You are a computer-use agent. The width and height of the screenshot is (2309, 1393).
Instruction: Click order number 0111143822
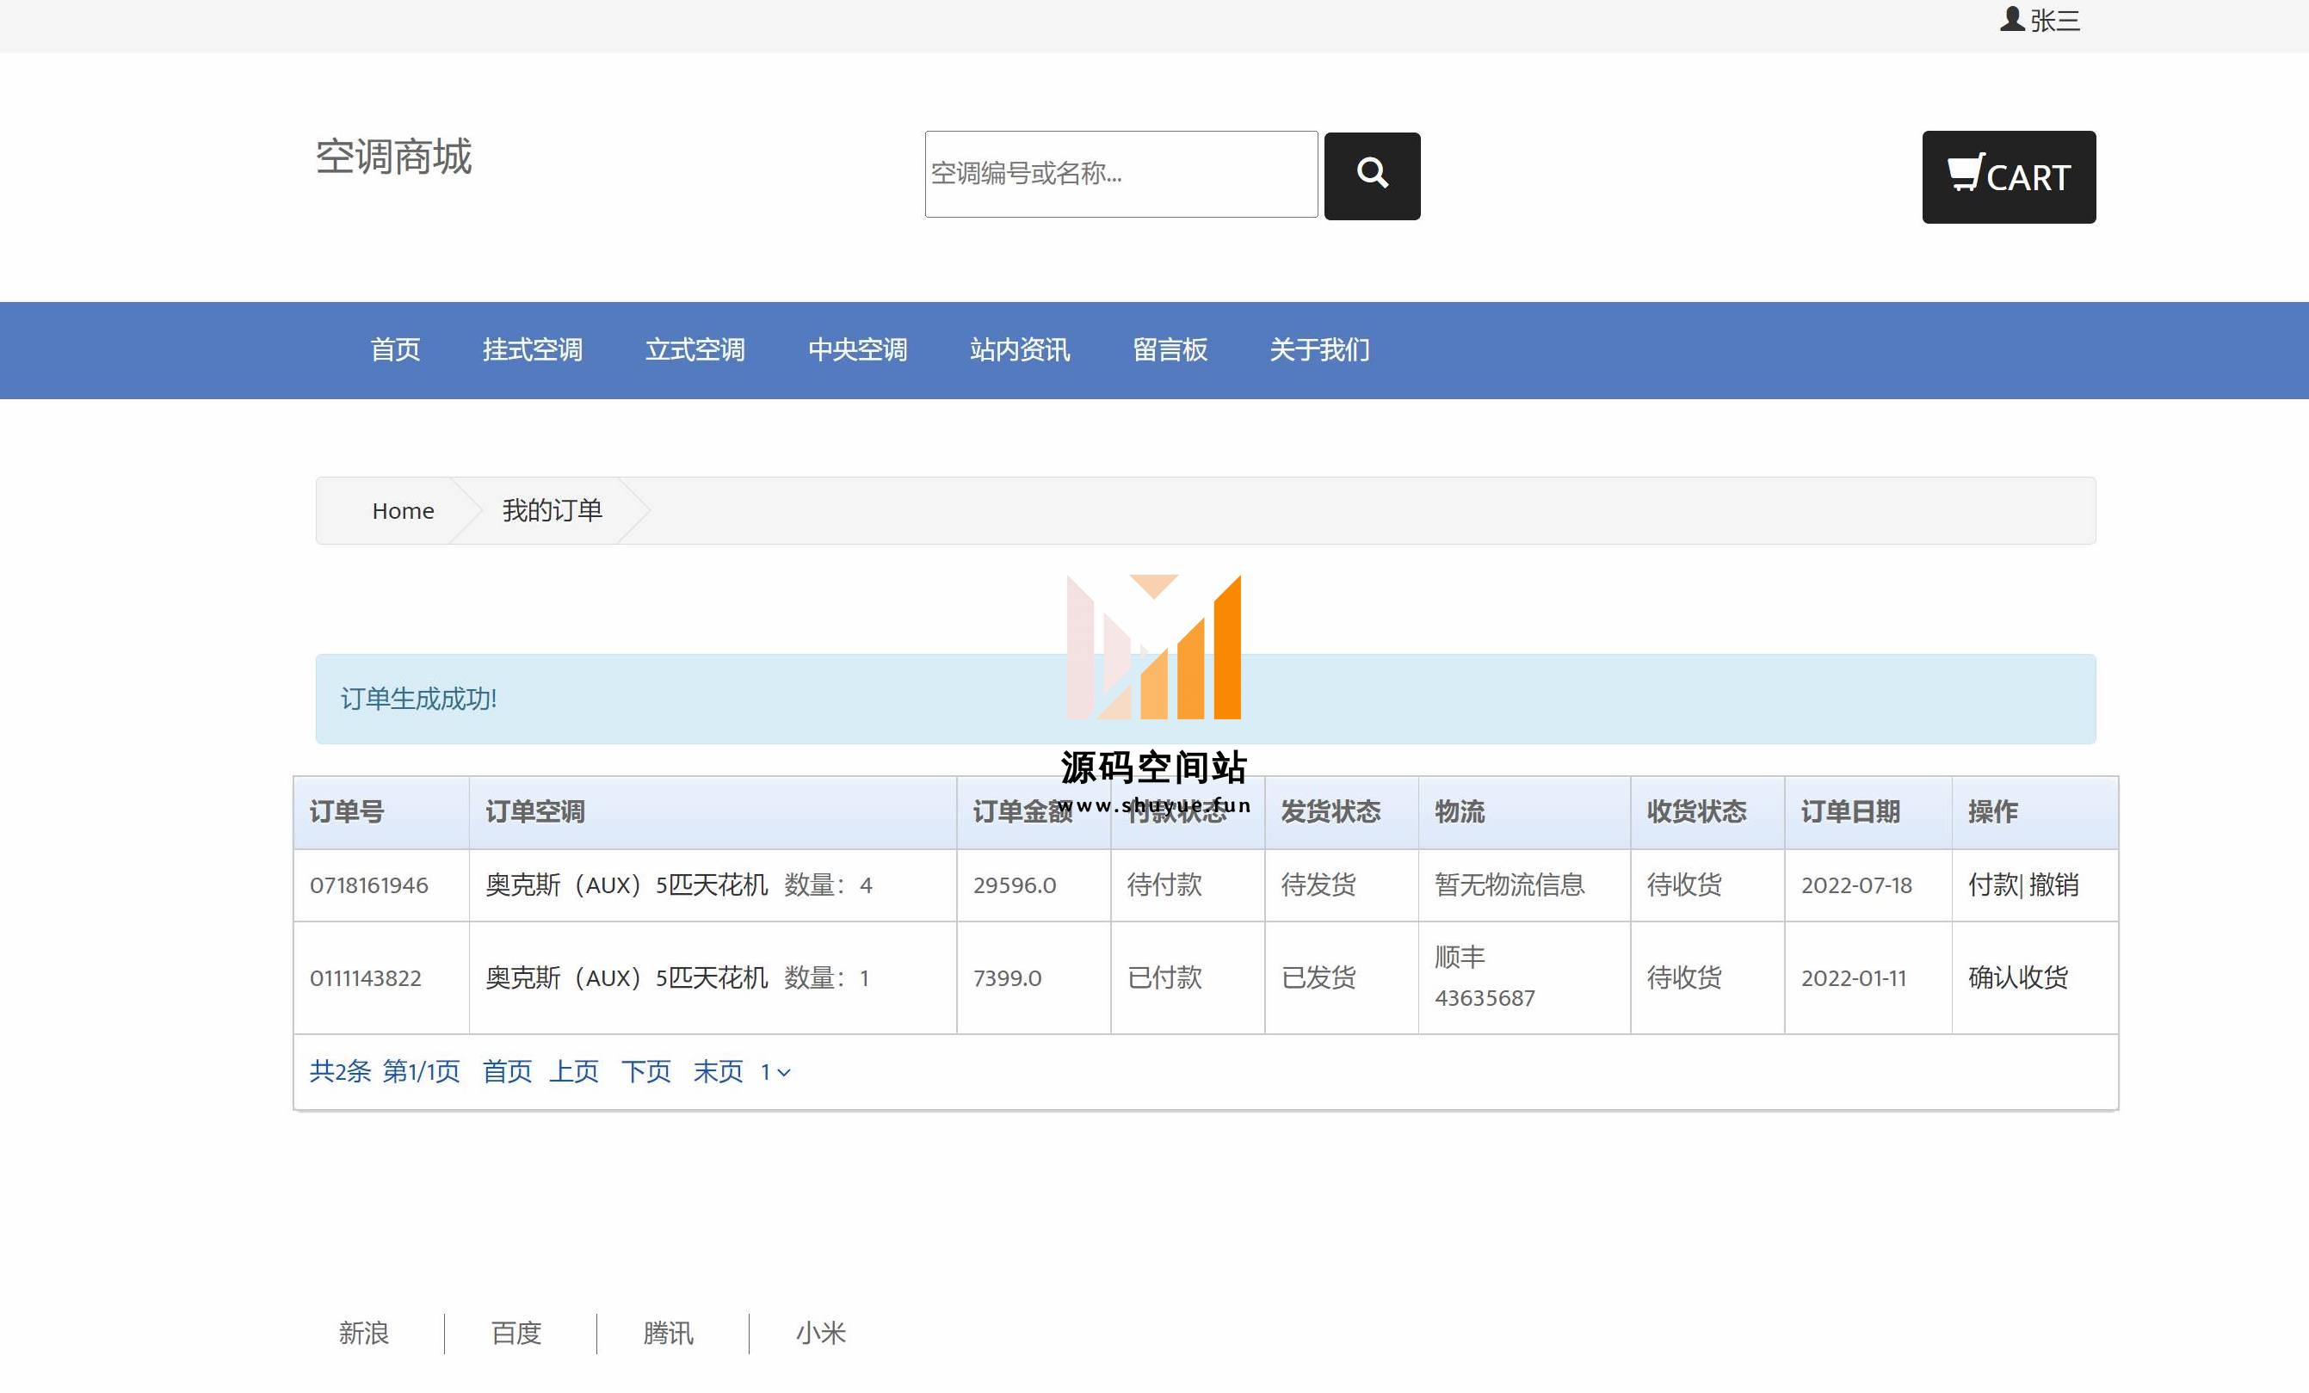pos(366,978)
